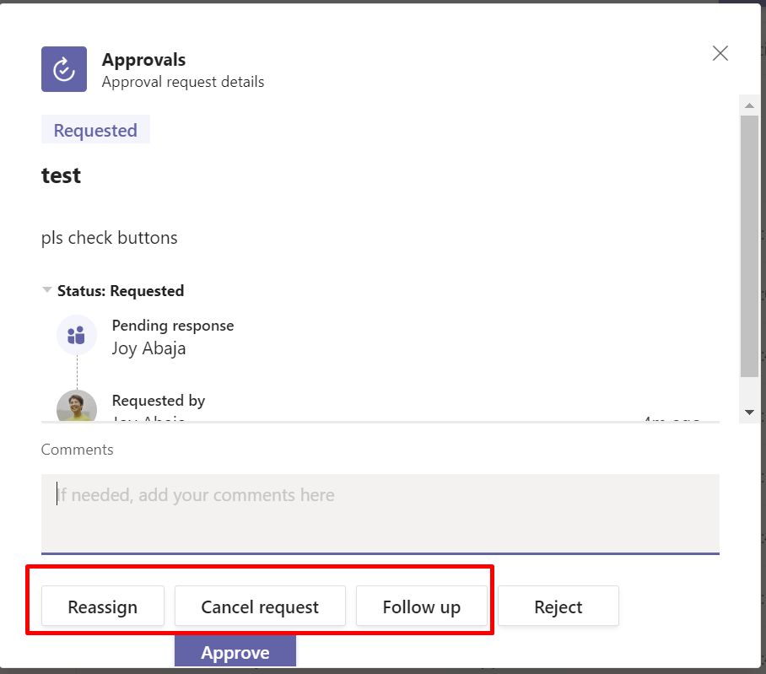Screen dimensions: 766x674
Task: Click the Approvals heading text
Action: (x=143, y=60)
